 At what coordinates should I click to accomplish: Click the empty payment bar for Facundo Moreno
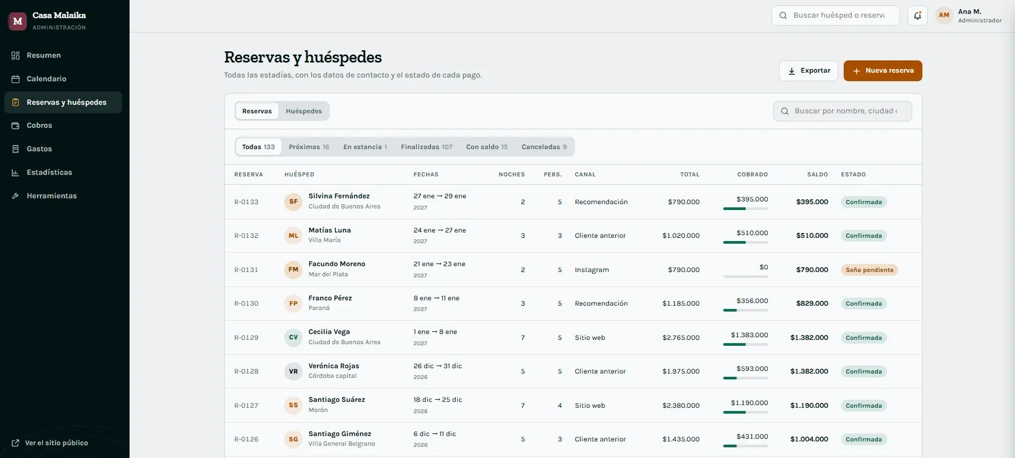coord(745,277)
